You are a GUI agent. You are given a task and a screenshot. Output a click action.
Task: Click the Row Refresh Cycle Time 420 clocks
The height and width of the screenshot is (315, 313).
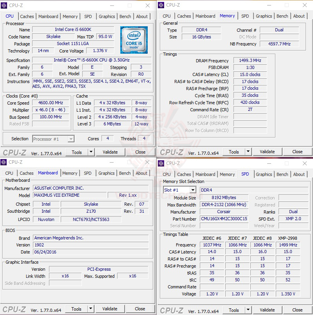click(x=250, y=103)
